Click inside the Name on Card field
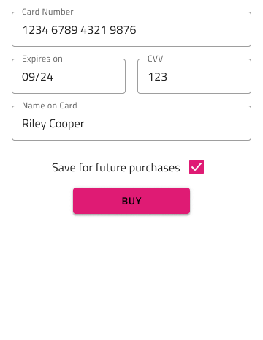This screenshot has height=340, width=263. (131, 123)
